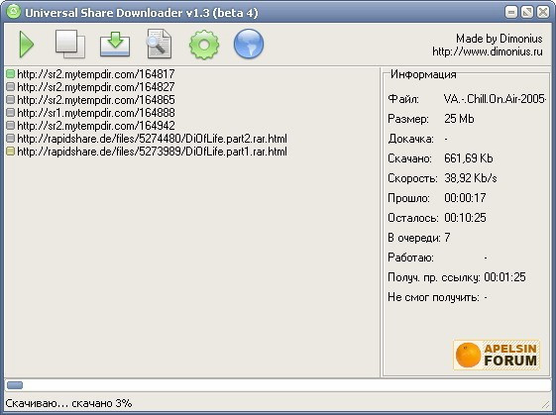Click the status square beside sr2.mytempdir.com/164865
Image resolution: width=556 pixels, height=415 pixels.
pos(10,100)
